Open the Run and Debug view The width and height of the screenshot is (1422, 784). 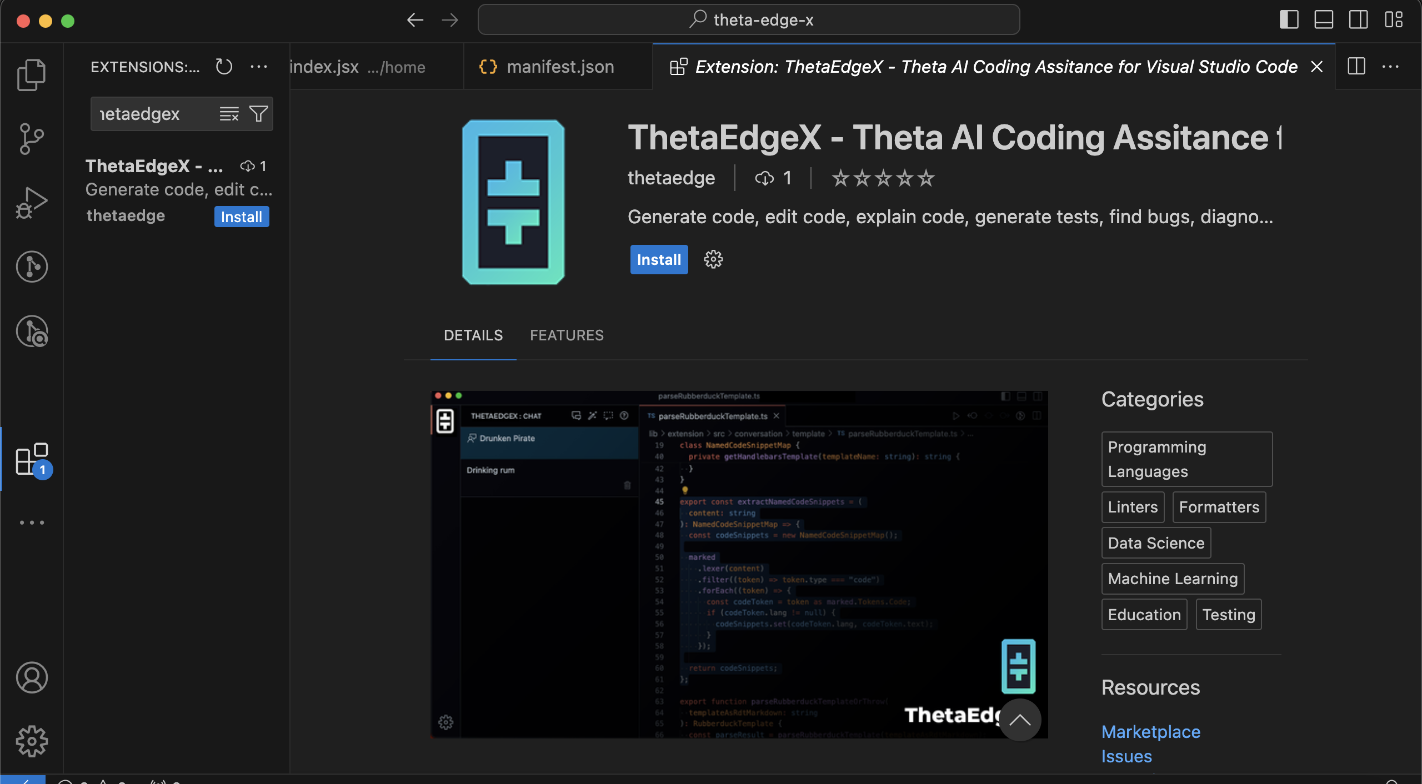[32, 203]
